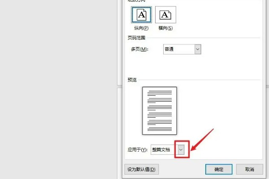Cancel the dialog with 取消
Image resolution: width=269 pixels, height=179 pixels.
[x=250, y=170]
